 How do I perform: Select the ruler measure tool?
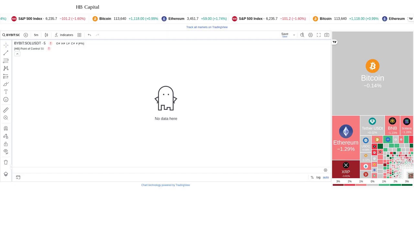[x=6, y=110]
